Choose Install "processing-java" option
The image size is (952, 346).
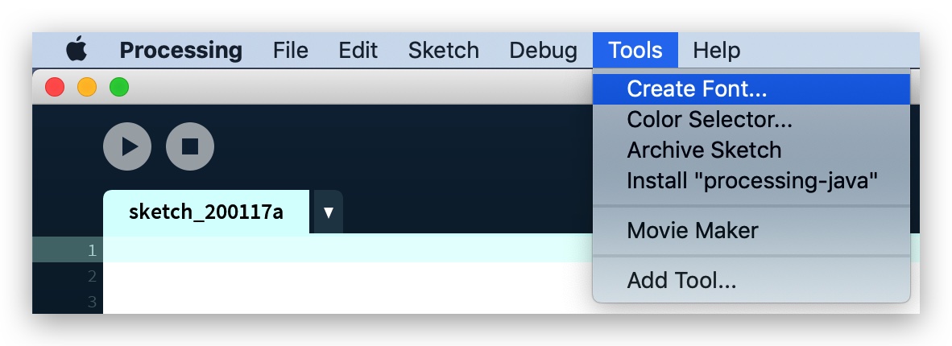(x=751, y=180)
